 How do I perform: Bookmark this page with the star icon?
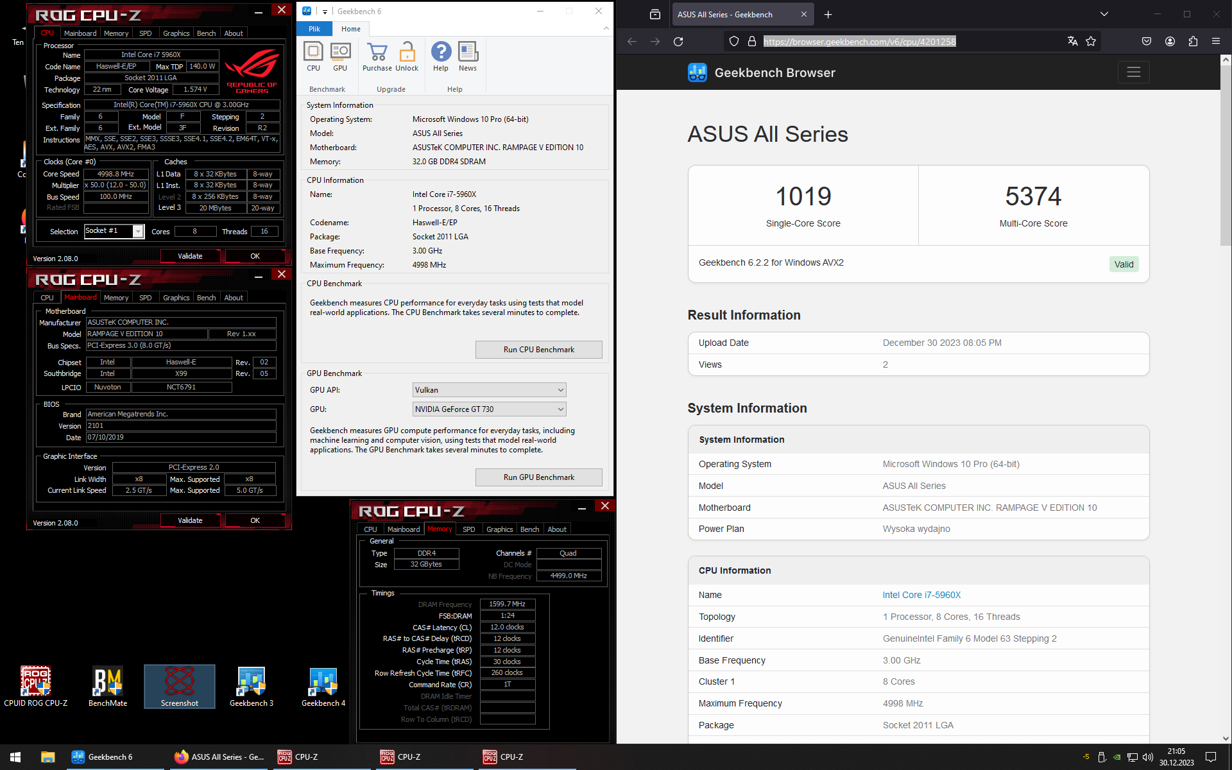coord(1091,42)
